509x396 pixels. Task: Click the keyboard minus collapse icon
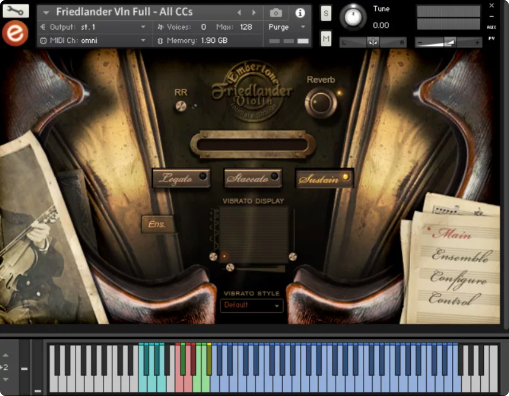pos(24,369)
